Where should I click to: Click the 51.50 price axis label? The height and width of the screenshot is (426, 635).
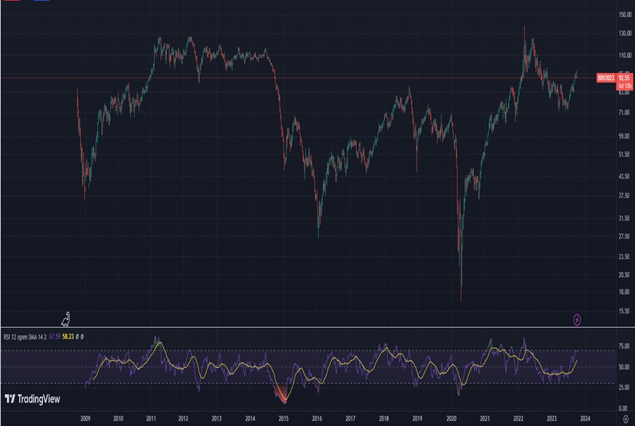point(624,155)
